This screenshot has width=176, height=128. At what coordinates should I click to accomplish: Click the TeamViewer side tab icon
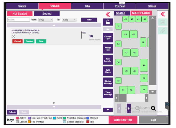[x=167, y=105]
